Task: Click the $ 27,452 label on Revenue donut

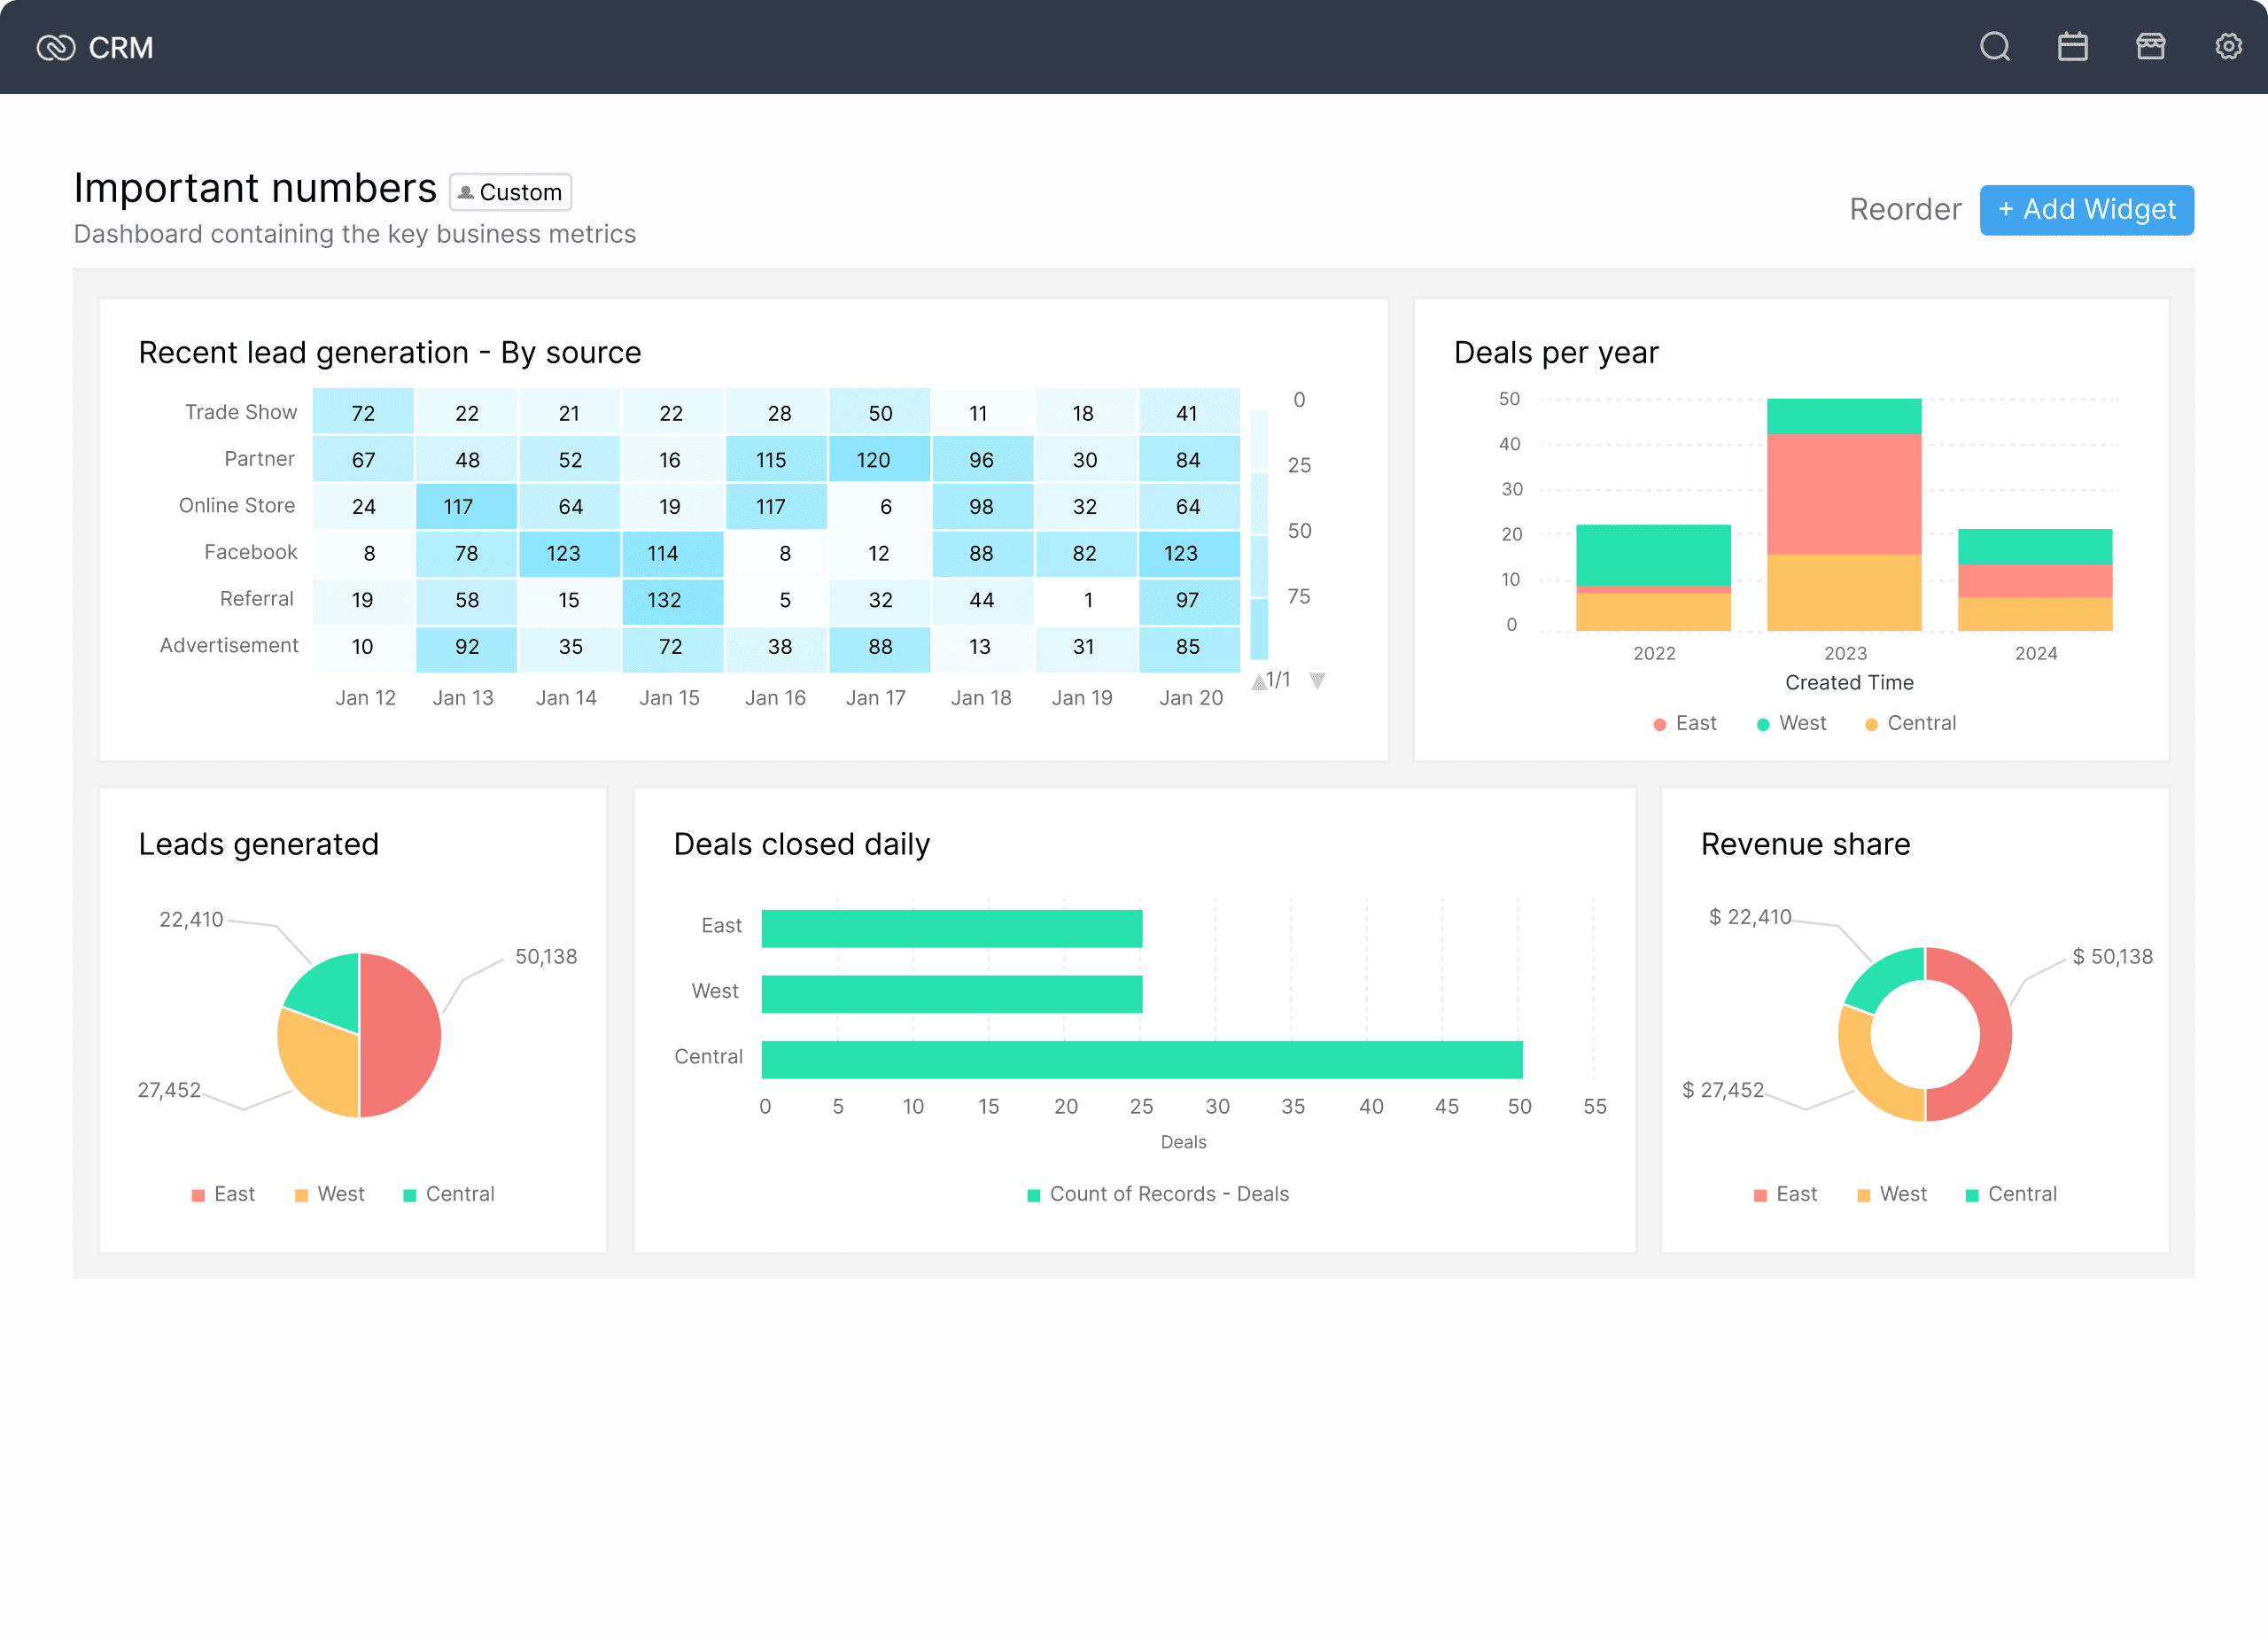Action: pyautogui.click(x=1723, y=1090)
